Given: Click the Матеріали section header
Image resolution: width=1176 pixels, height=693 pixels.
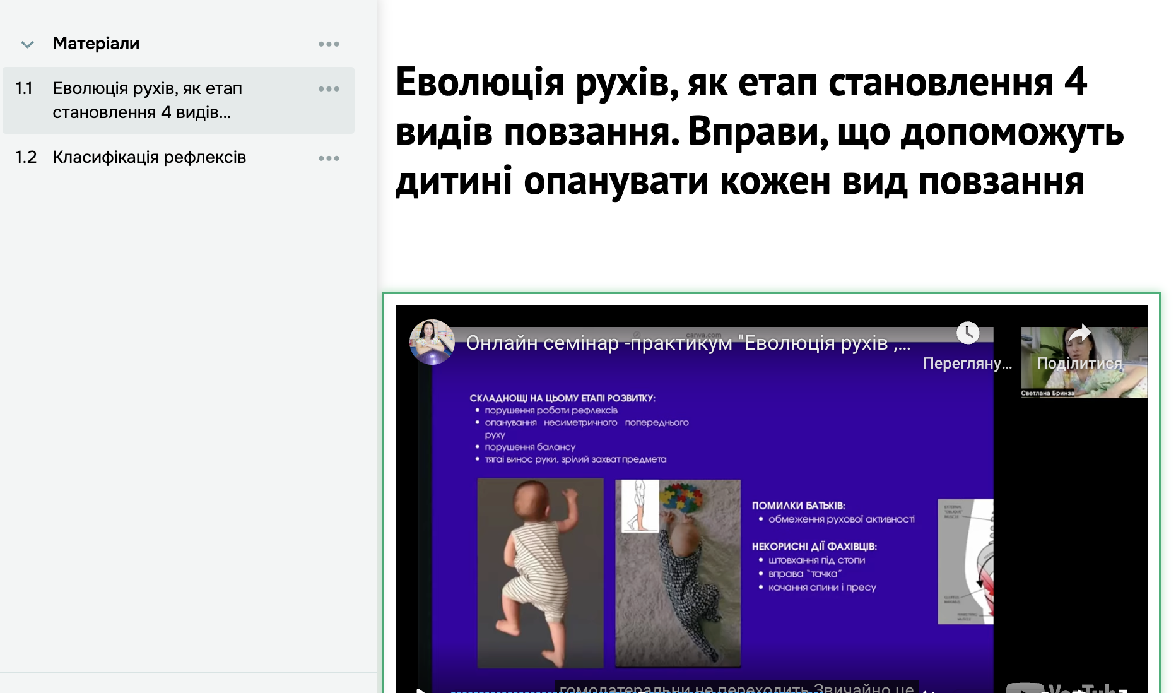Looking at the screenshot, I should [96, 44].
